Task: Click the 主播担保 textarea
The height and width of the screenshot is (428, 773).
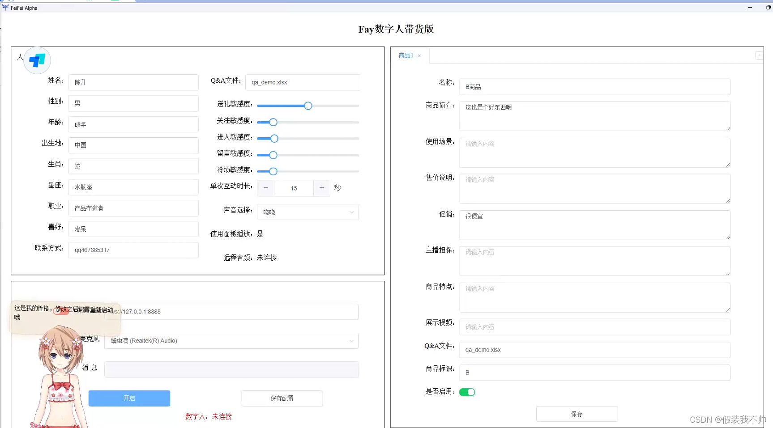Action: [594, 261]
